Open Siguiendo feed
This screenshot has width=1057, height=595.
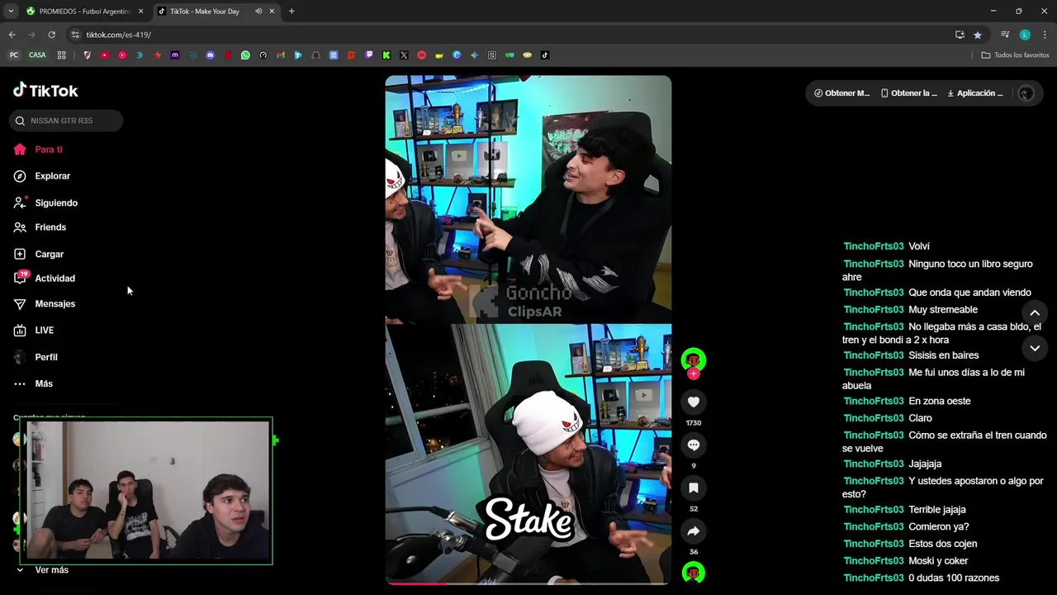click(45, 202)
